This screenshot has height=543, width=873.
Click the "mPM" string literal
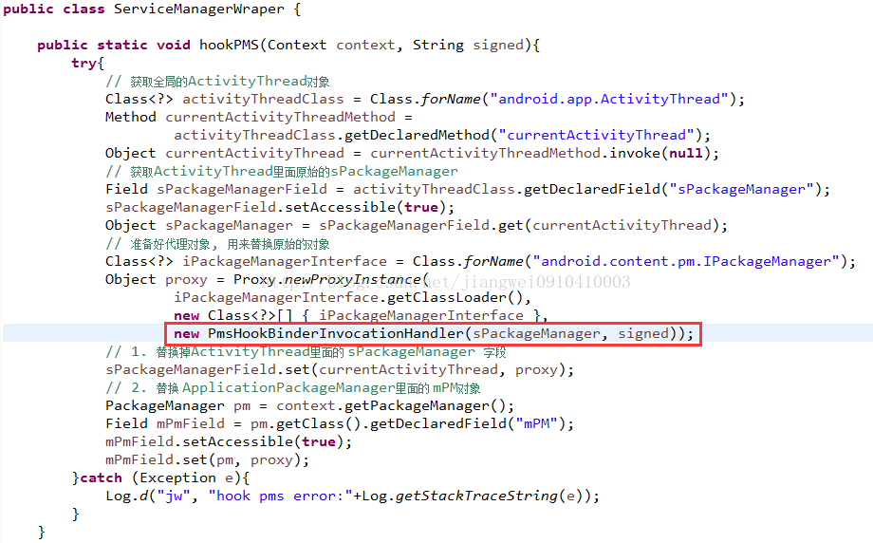(537, 423)
